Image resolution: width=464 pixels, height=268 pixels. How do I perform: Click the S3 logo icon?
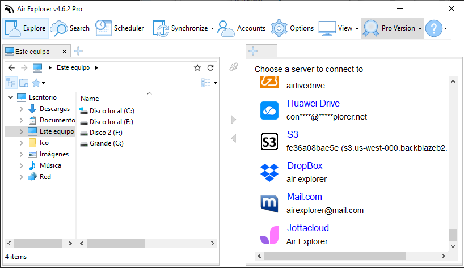click(269, 142)
